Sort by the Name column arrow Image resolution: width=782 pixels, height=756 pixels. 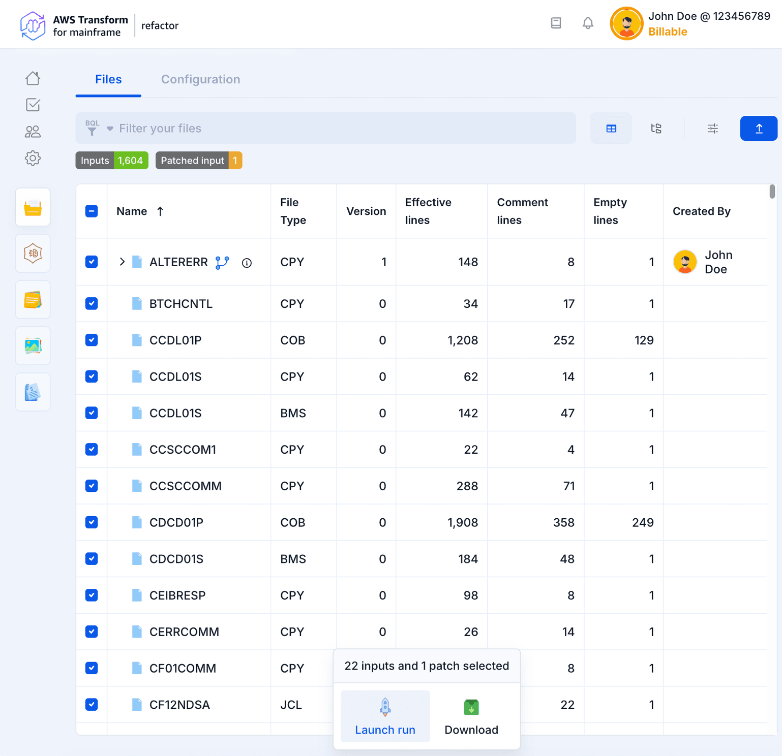[160, 211]
